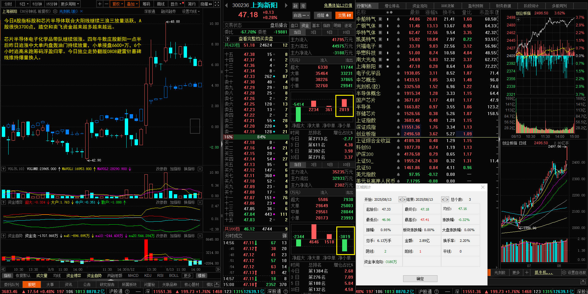This screenshot has height=294, width=588.
Task: Open help icon of the 资金趋势 panel
Action: 4,236
